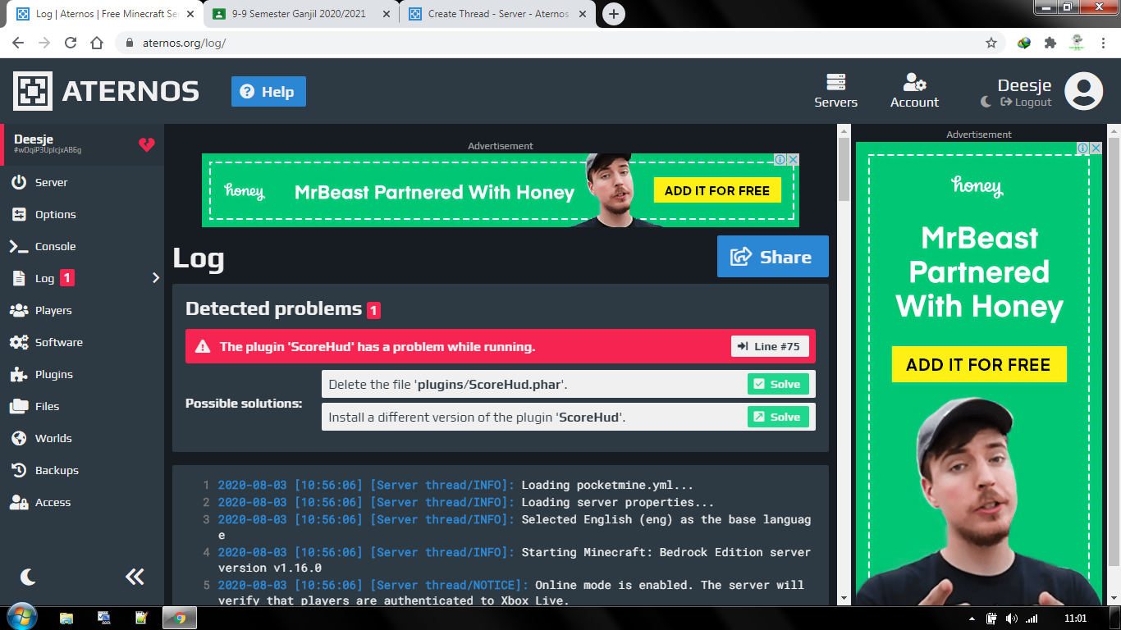Open File Explorer from the taskbar
Image resolution: width=1121 pixels, height=630 pixels.
(66, 618)
